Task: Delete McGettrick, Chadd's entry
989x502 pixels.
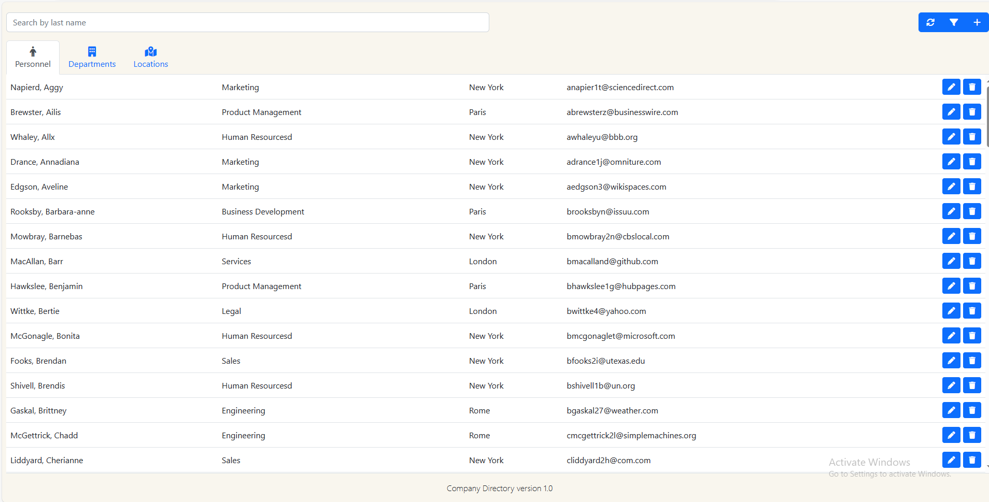Action: [x=972, y=435]
